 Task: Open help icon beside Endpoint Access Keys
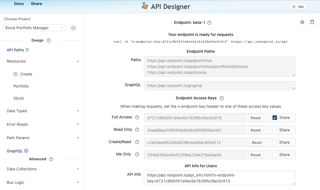(222, 98)
